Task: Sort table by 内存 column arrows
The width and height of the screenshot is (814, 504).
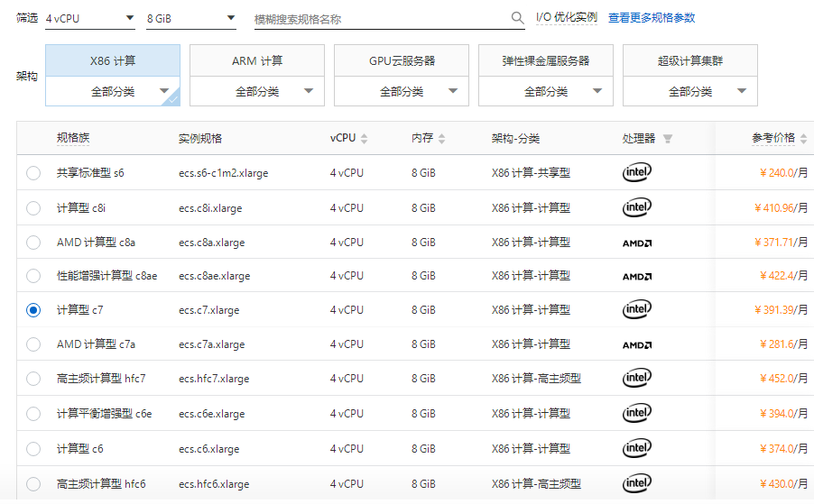Action: [442, 139]
